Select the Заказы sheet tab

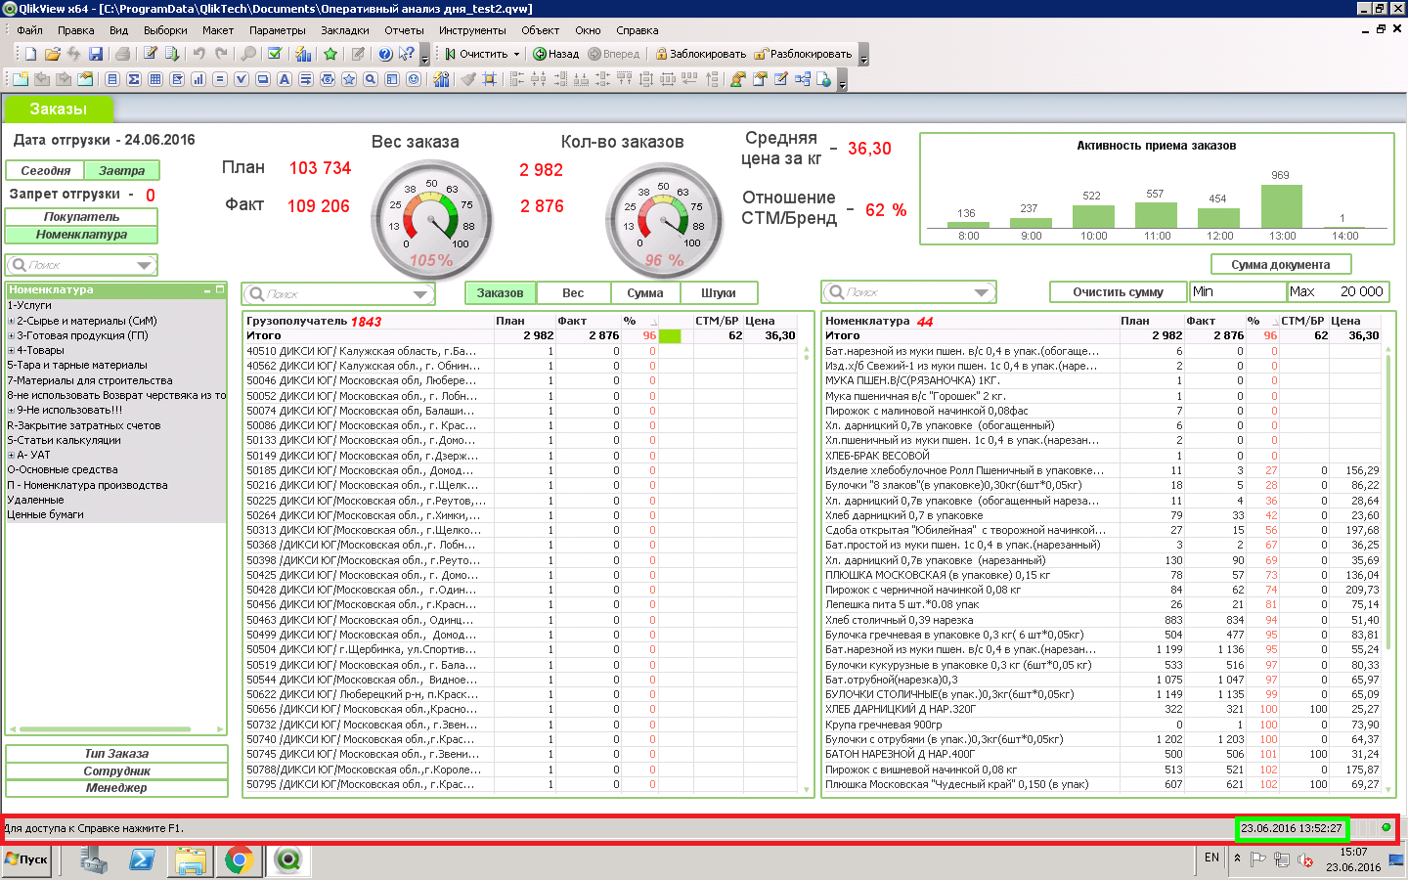coord(58,109)
